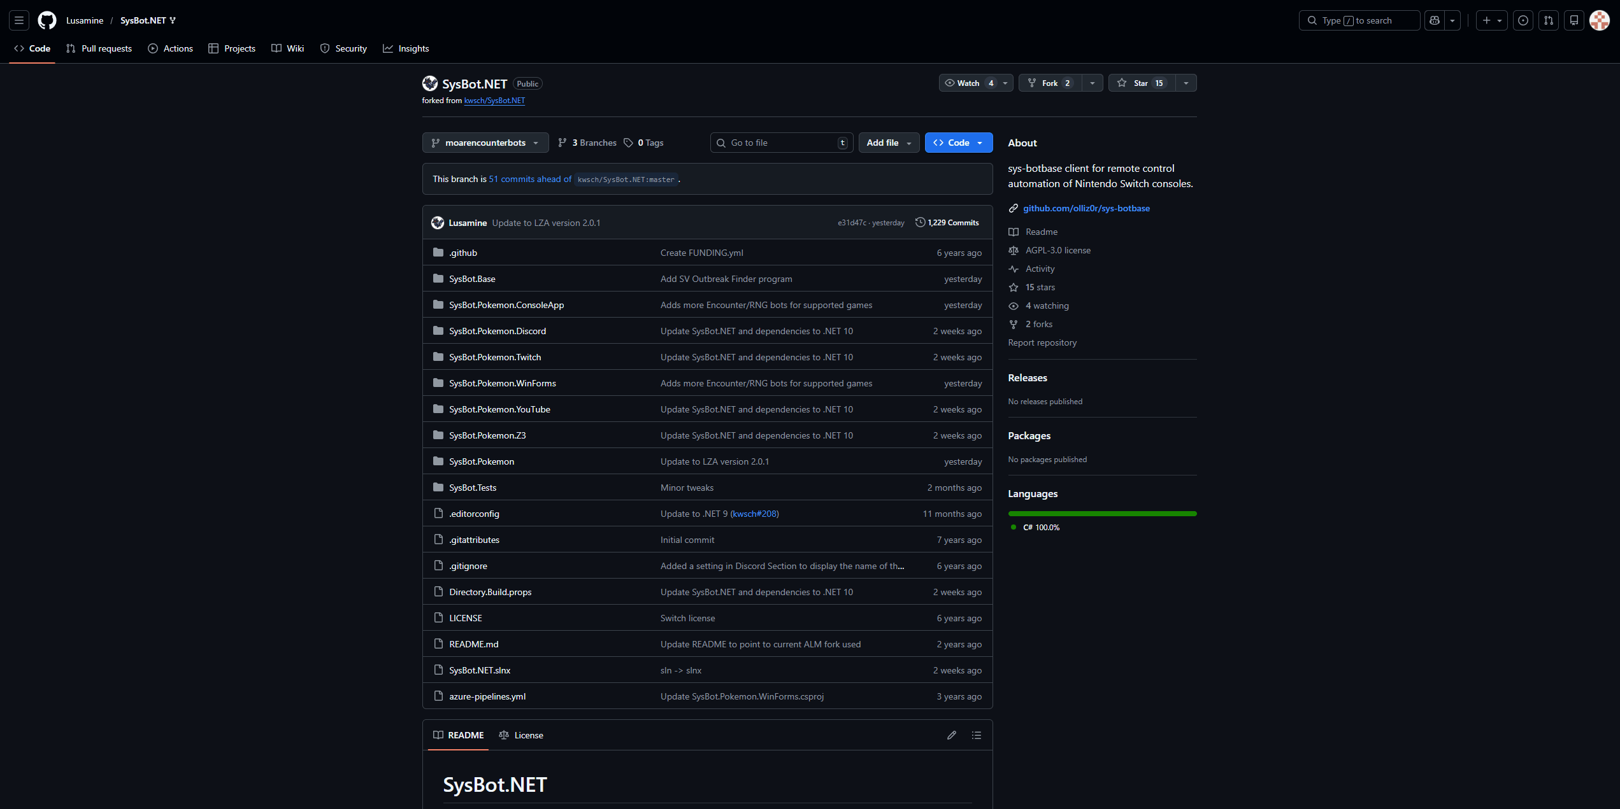This screenshot has height=809, width=1620.
Task: Click the Copilot icon in header
Action: [1435, 20]
